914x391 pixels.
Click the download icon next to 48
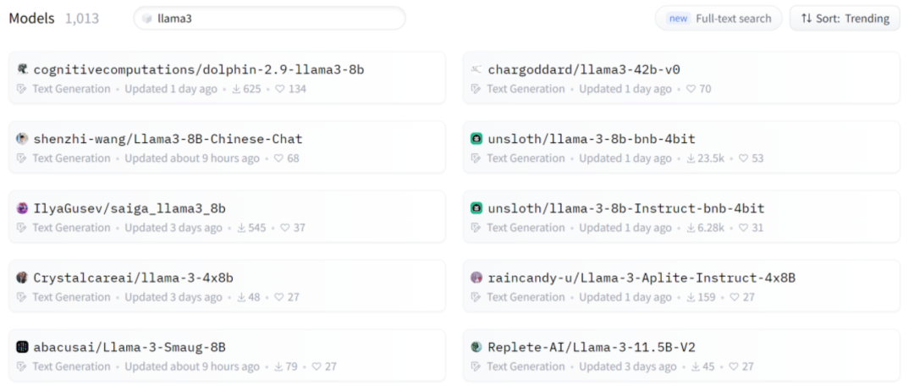[241, 297]
